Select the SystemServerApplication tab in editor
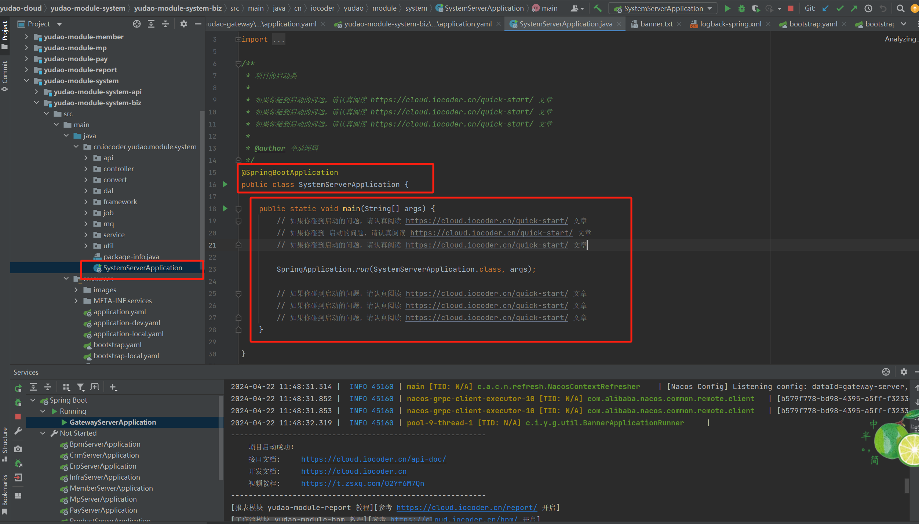This screenshot has width=919, height=524. pos(564,24)
